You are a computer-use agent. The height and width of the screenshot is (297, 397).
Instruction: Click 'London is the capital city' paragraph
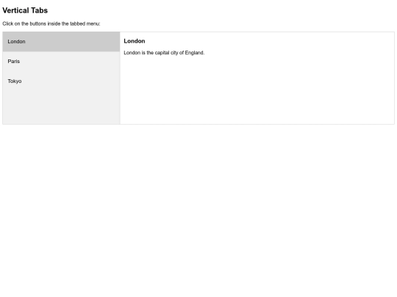pyautogui.click(x=164, y=53)
